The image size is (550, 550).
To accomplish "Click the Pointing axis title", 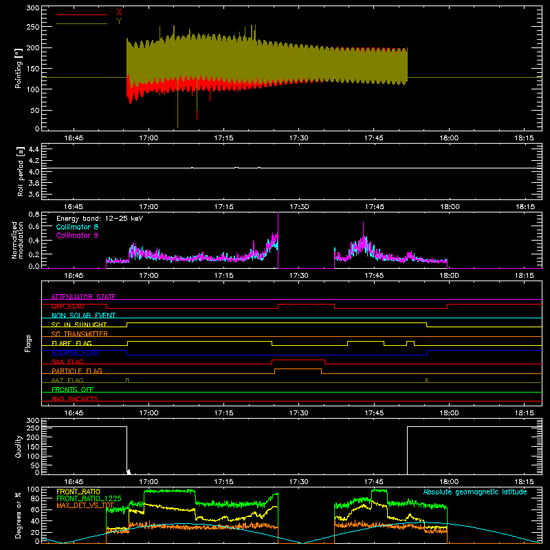I will click(19, 68).
